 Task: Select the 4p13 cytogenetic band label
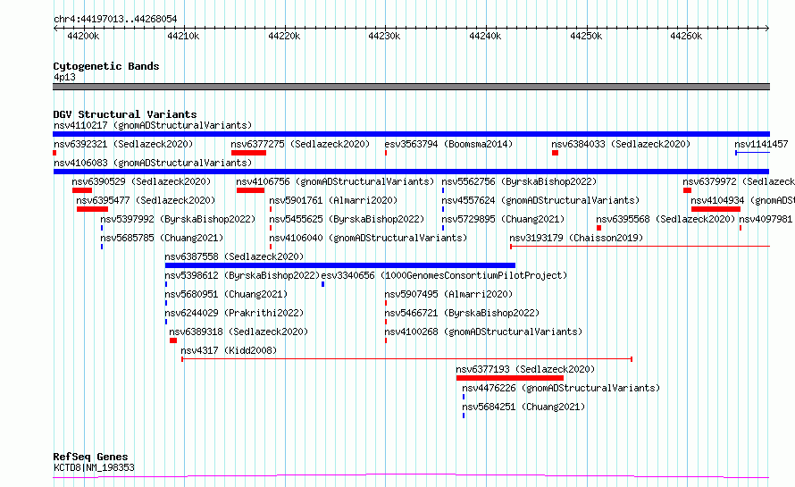point(64,77)
